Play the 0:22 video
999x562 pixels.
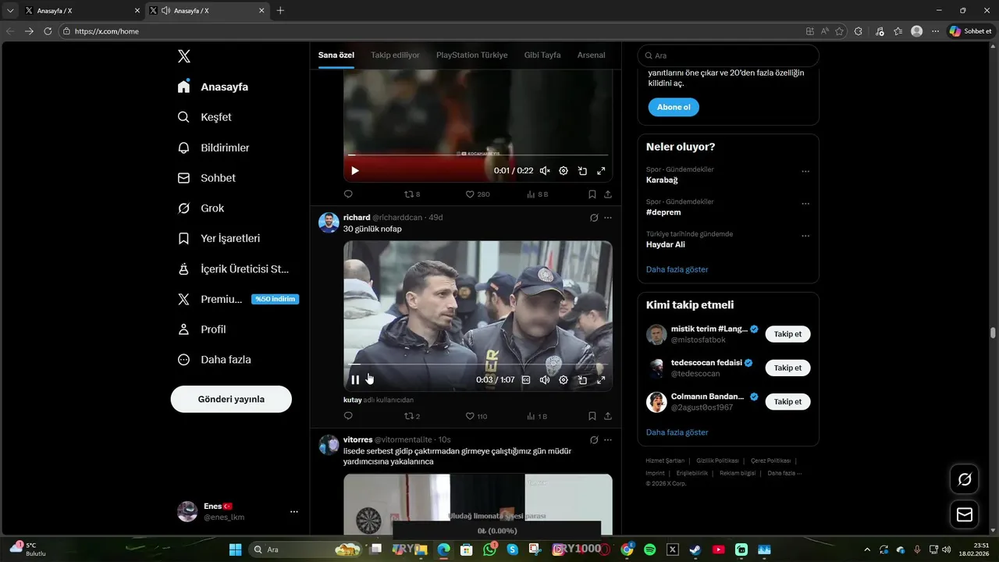[355, 171]
